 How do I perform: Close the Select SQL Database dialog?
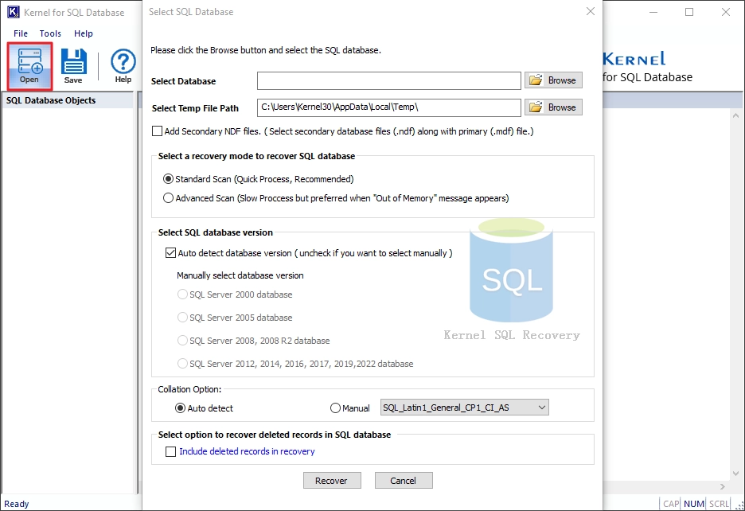(590, 11)
